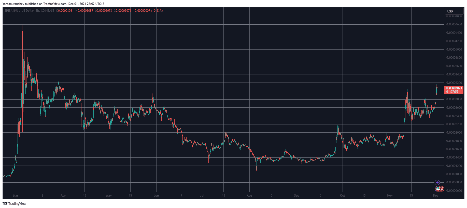Click price axis label 0.00004600
This screenshot has width=467, height=208.
(x=454, y=24)
